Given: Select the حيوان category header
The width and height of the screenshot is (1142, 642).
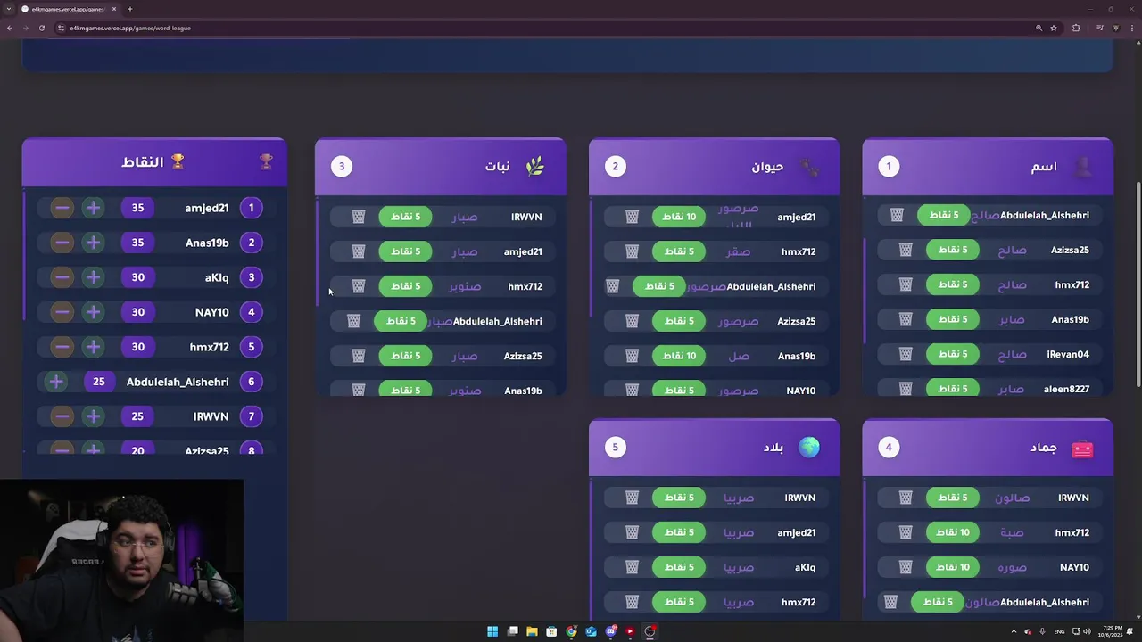Looking at the screenshot, I should [x=714, y=167].
